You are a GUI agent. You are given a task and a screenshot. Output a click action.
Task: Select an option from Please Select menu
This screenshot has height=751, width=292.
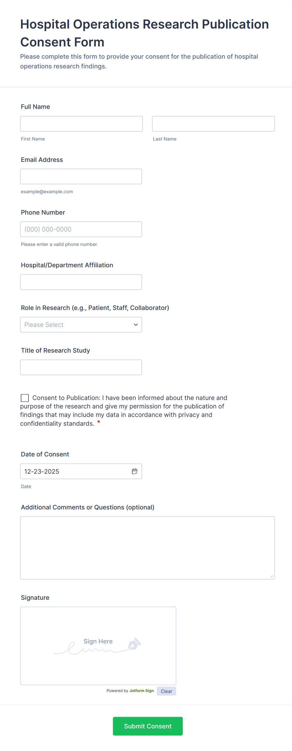coord(81,325)
